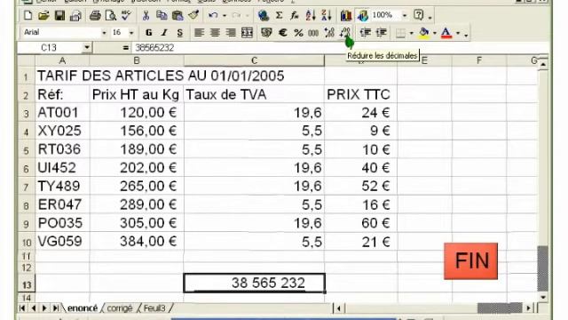The width and height of the screenshot is (568, 320).
Task: Apply Euro format icon
Action: click(x=282, y=33)
